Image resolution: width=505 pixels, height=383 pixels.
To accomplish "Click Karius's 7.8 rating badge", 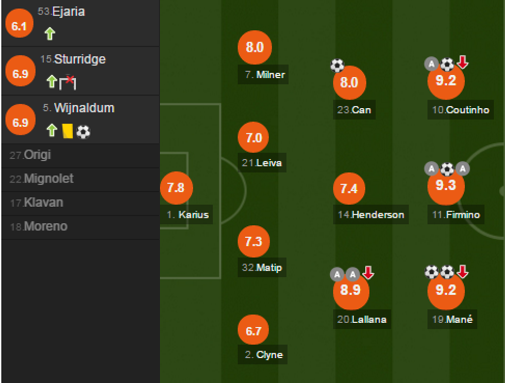I will [x=176, y=188].
